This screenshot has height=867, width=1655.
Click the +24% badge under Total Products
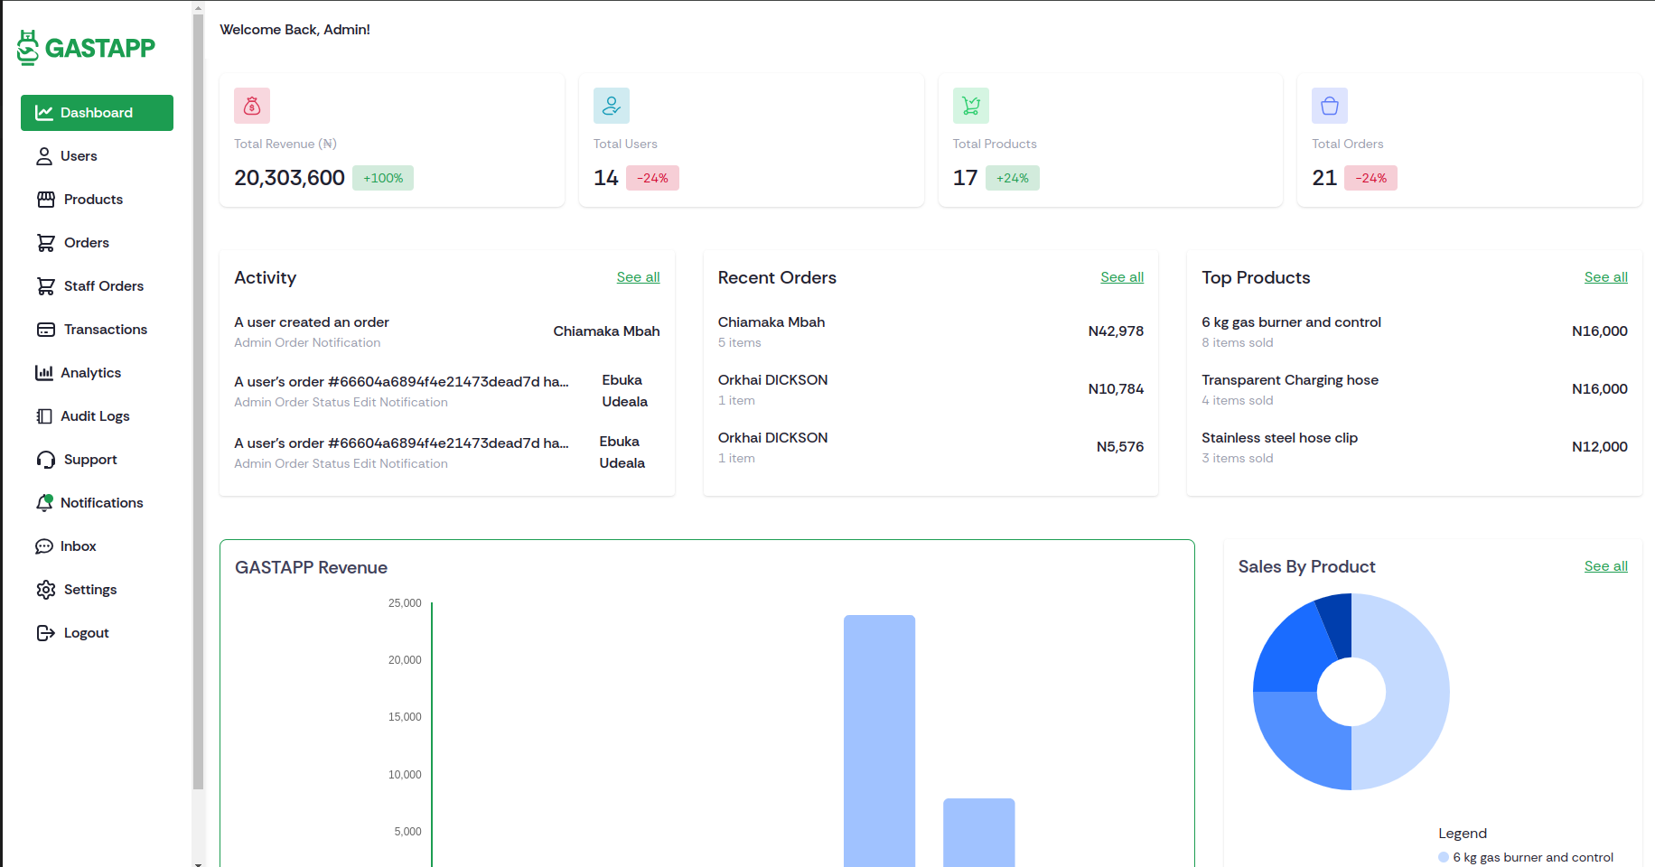[x=1012, y=178]
